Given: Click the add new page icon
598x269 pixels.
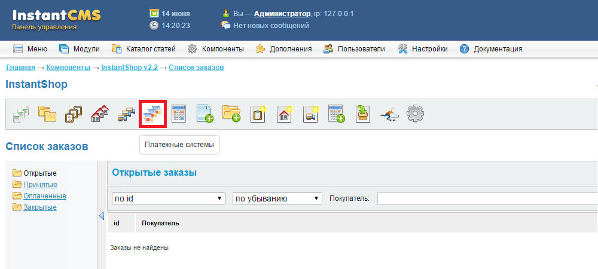Looking at the screenshot, I should click(205, 114).
